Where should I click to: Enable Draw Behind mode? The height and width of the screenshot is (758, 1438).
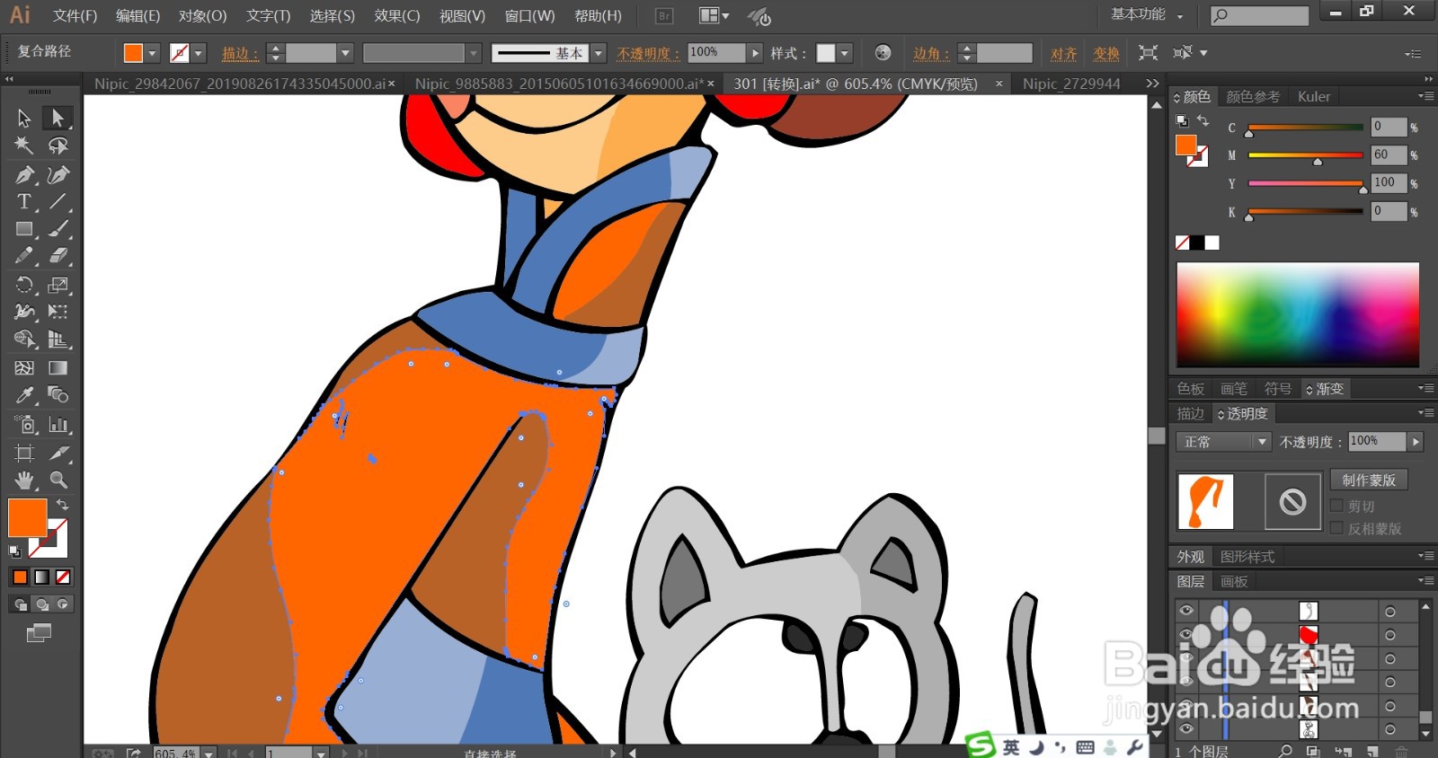[41, 604]
